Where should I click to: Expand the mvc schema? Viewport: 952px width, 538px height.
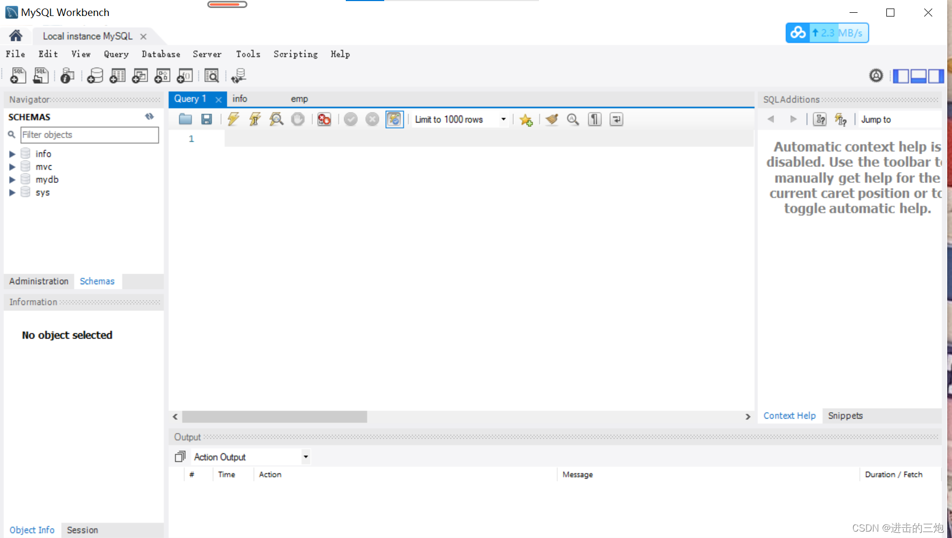coord(12,167)
